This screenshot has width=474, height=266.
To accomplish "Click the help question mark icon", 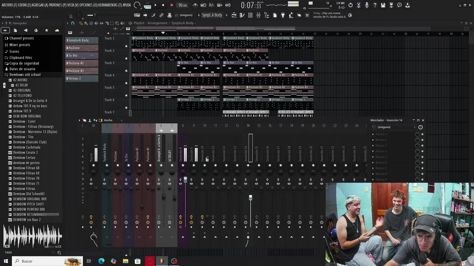I will tap(375, 5).
